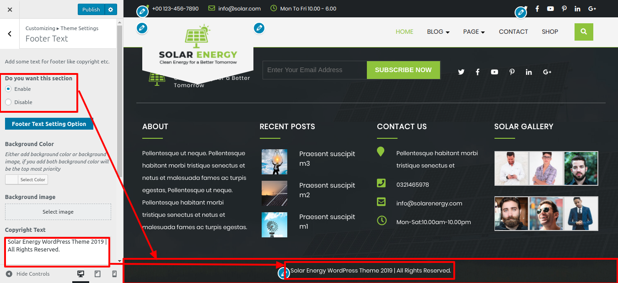Click the green search icon button
Viewport: 618px width, 283px height.
pyautogui.click(x=584, y=32)
